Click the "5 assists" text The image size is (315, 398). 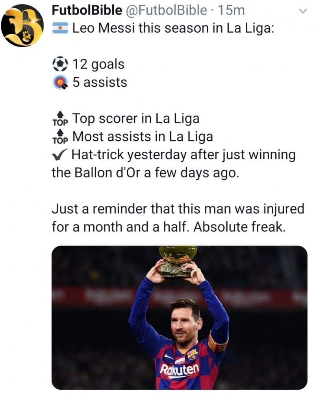tap(100, 82)
